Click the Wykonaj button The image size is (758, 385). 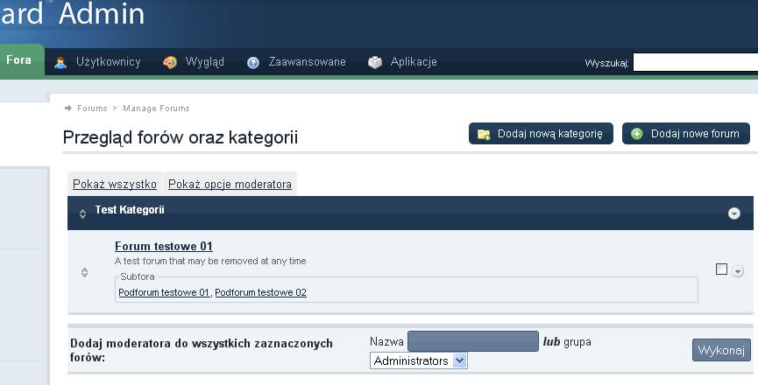(721, 350)
